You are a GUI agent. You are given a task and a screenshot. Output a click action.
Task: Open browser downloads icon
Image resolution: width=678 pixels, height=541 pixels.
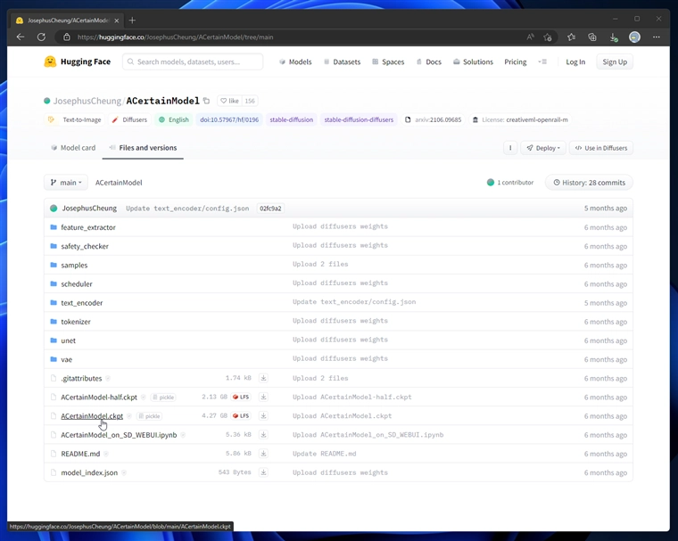pos(614,37)
